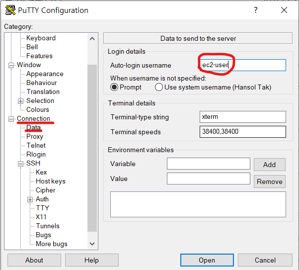
Task: Click the PuTTY icon in title bar
Action: [10, 10]
